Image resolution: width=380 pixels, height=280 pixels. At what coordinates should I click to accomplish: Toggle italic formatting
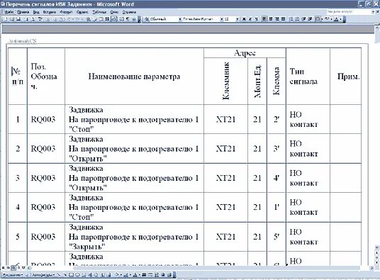[x=250, y=19]
